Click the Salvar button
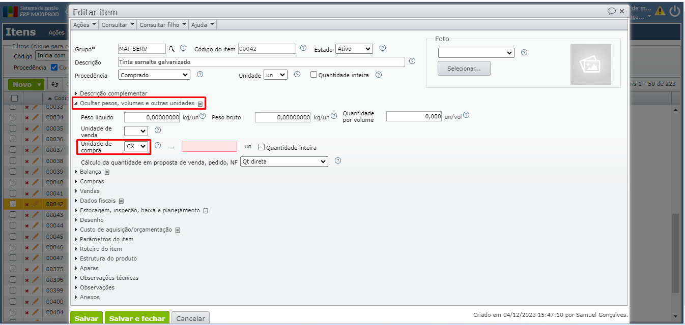This screenshot has width=685, height=325. pyautogui.click(x=87, y=318)
